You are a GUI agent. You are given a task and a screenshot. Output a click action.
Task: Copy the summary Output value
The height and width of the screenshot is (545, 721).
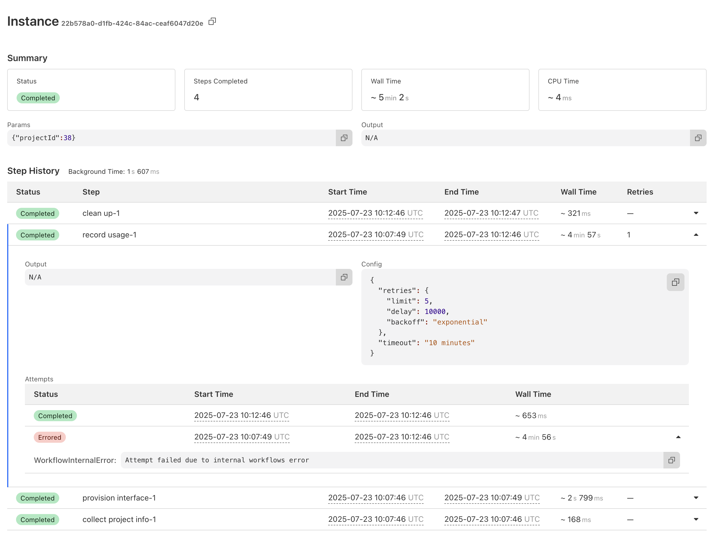tap(698, 138)
